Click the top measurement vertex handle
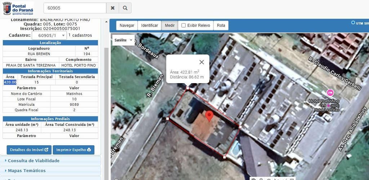Image resolution: width=369 pixels, height=180 pixels. tap(187, 88)
